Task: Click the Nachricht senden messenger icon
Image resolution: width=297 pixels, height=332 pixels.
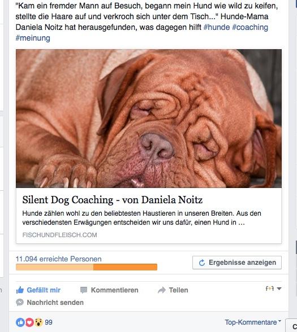Action: point(20,303)
